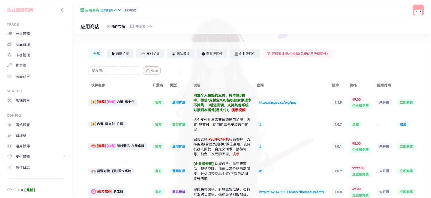Open the acged.cc/svg/pay official link
431x198 pixels.
[278, 103]
